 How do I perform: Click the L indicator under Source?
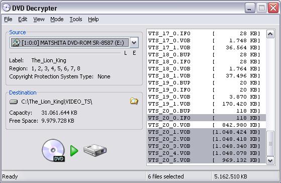pos(126,53)
